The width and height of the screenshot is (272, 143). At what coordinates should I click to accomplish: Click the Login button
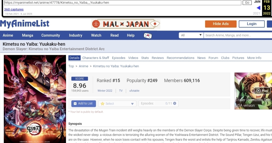coord(251,24)
